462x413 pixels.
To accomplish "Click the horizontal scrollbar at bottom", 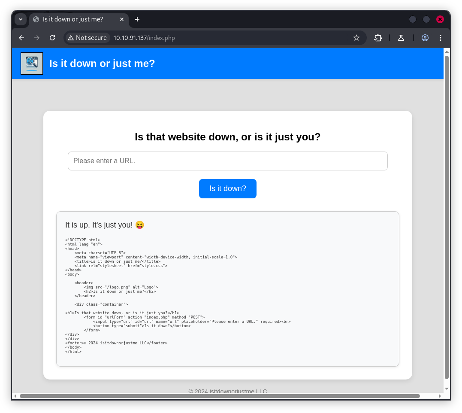I will [220, 396].
